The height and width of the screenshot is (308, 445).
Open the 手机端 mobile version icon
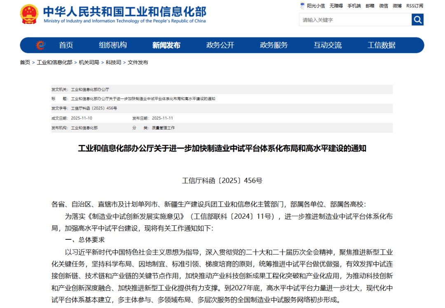354,5
